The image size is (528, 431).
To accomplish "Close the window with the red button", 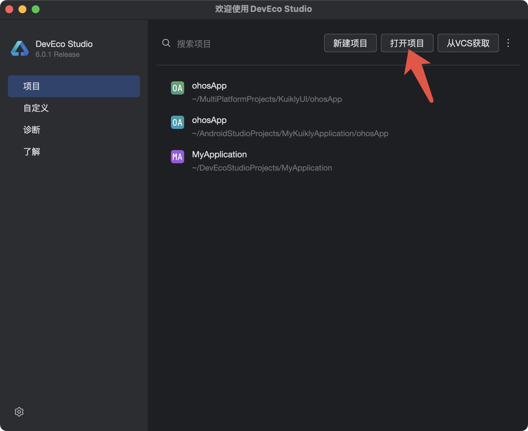I will point(9,9).
